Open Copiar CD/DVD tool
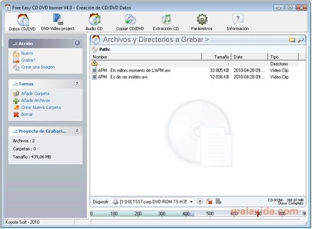 pyautogui.click(x=130, y=22)
